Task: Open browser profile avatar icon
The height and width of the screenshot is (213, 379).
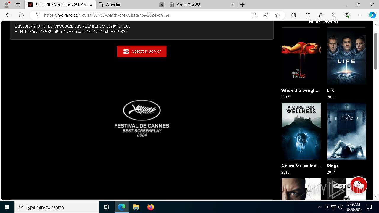Action: [7, 5]
